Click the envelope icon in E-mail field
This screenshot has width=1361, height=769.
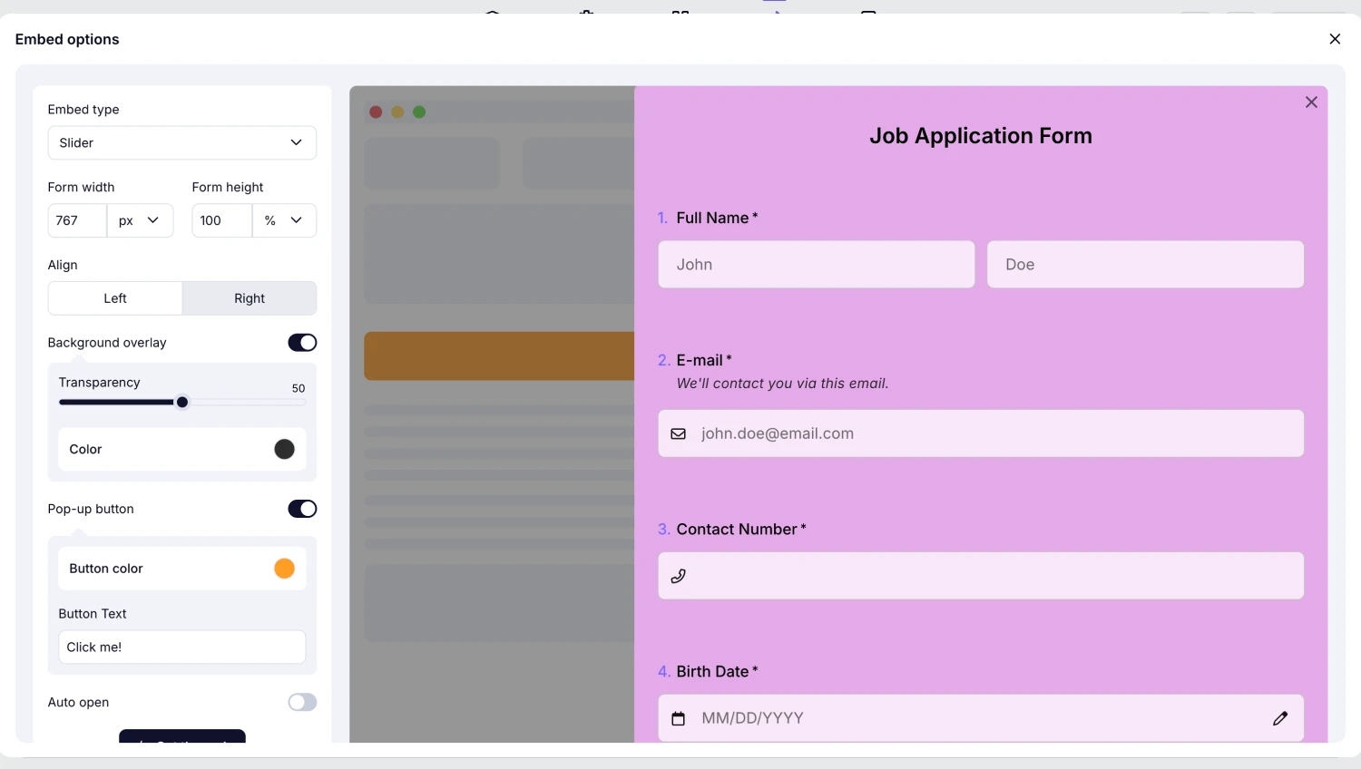tap(678, 433)
